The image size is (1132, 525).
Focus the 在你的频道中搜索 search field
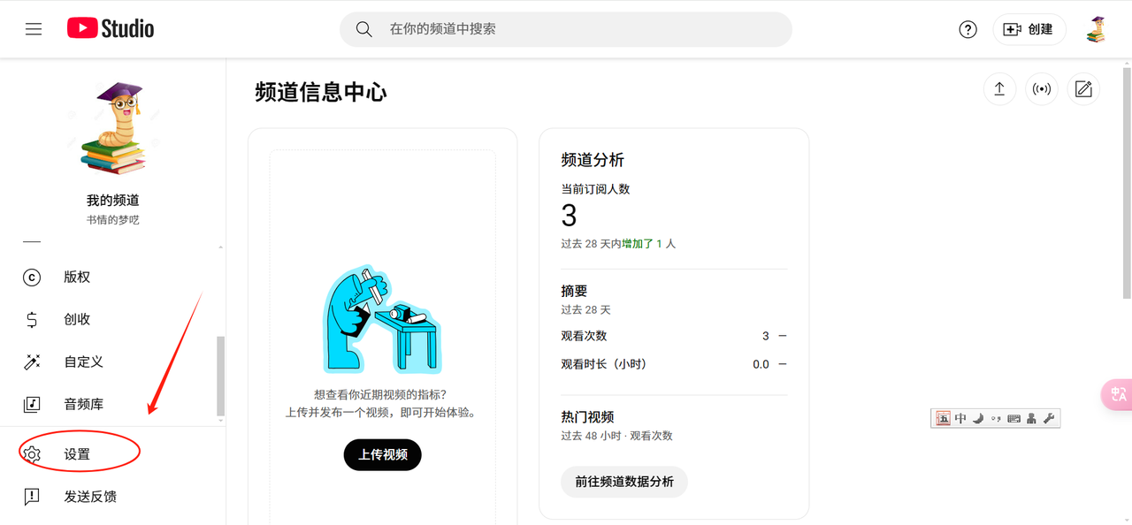pyautogui.click(x=566, y=29)
